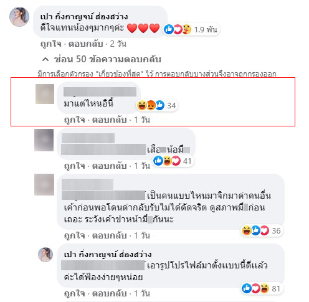Open the reaction summary showing 36
This screenshot has height=302, width=309.
262,230
